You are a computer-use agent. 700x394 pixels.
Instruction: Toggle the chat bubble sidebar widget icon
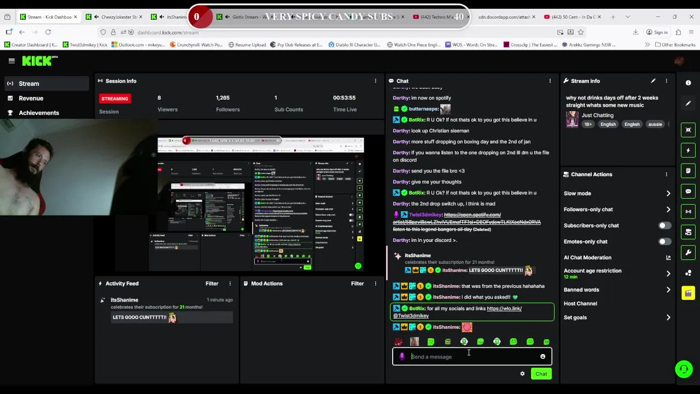(689, 191)
